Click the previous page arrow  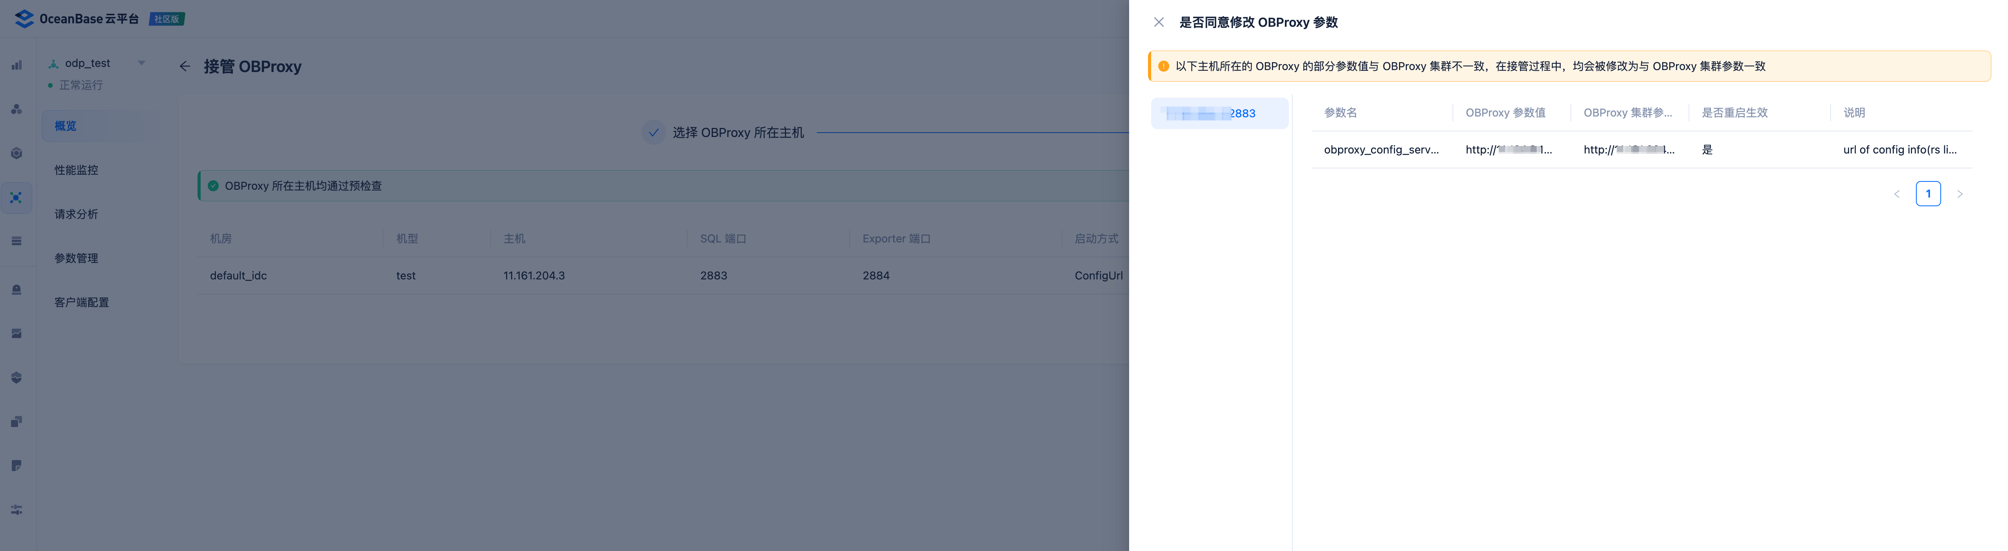click(1897, 194)
